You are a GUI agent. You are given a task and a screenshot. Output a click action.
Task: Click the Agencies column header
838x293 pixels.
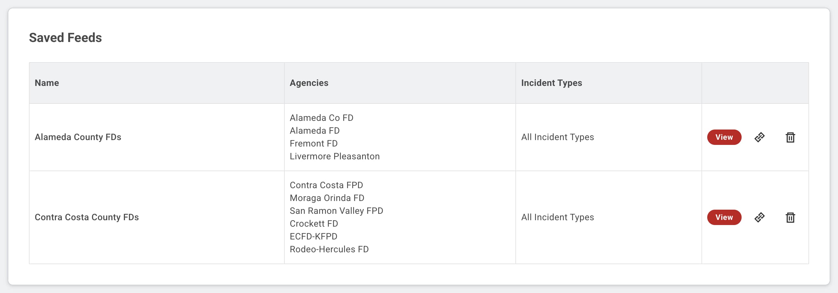pyautogui.click(x=309, y=83)
